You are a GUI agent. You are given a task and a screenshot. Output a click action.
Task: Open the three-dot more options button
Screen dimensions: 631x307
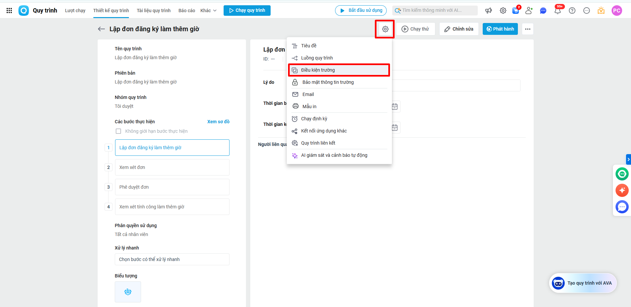pyautogui.click(x=527, y=29)
